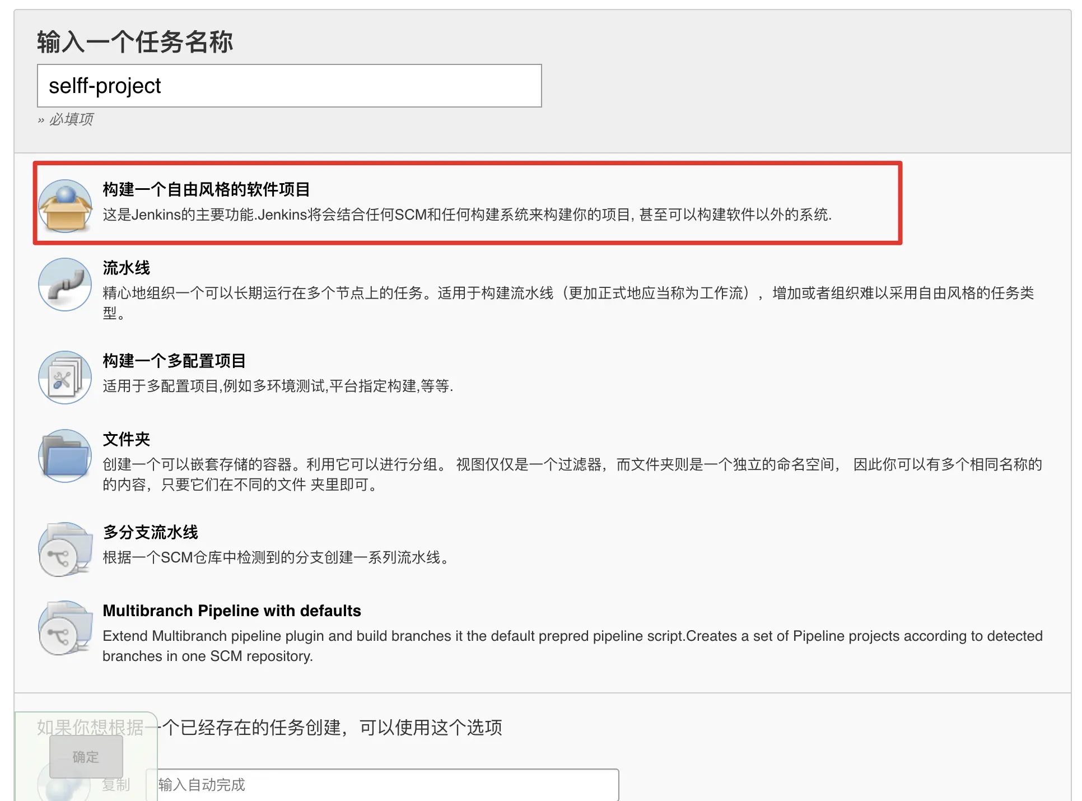1082x801 pixels.
Task: Select 构建一个自由风格的软件项目 title
Action: coord(206,189)
